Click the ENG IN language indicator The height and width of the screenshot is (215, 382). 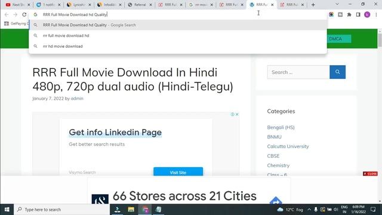click(x=344, y=210)
